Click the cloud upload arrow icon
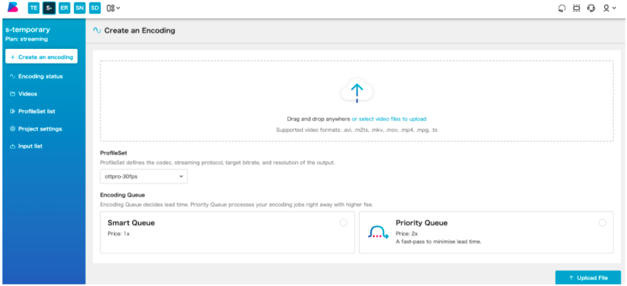 pyautogui.click(x=357, y=91)
